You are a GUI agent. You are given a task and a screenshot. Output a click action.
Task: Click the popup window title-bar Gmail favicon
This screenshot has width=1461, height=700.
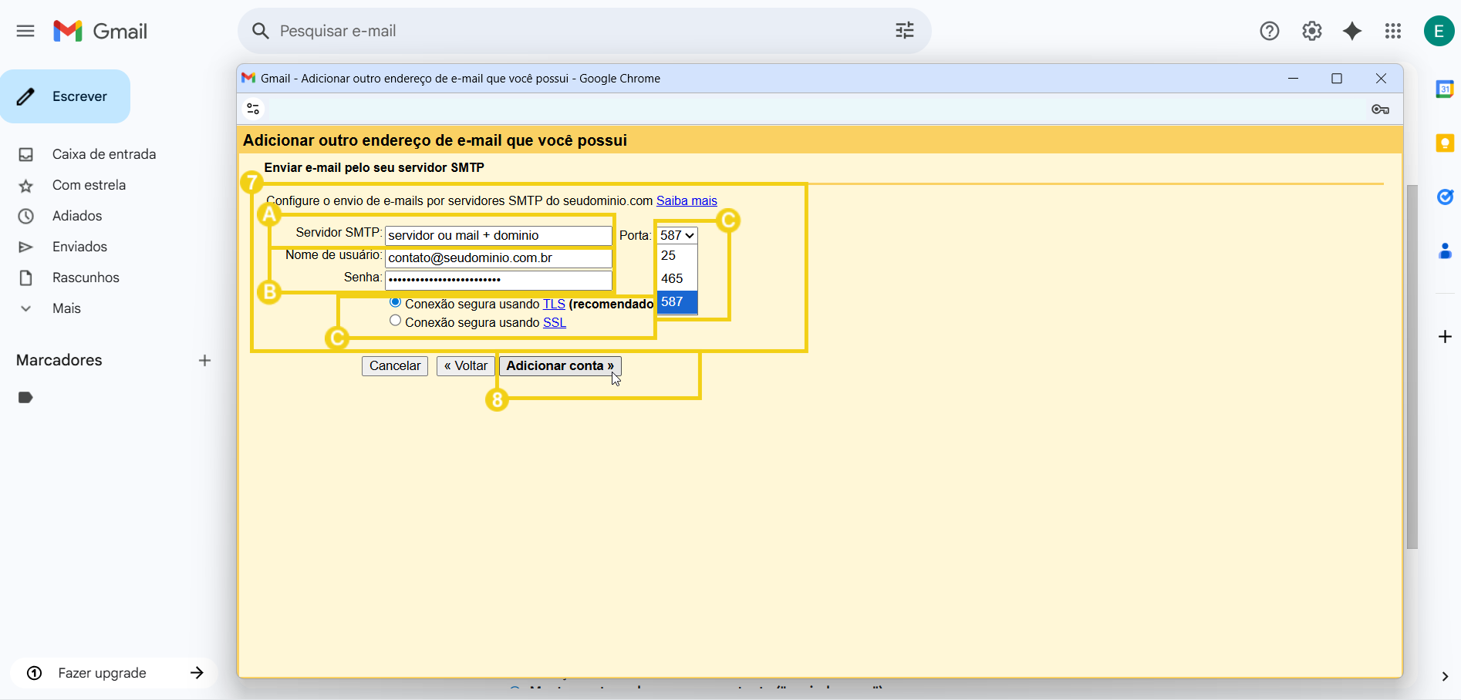tap(248, 78)
